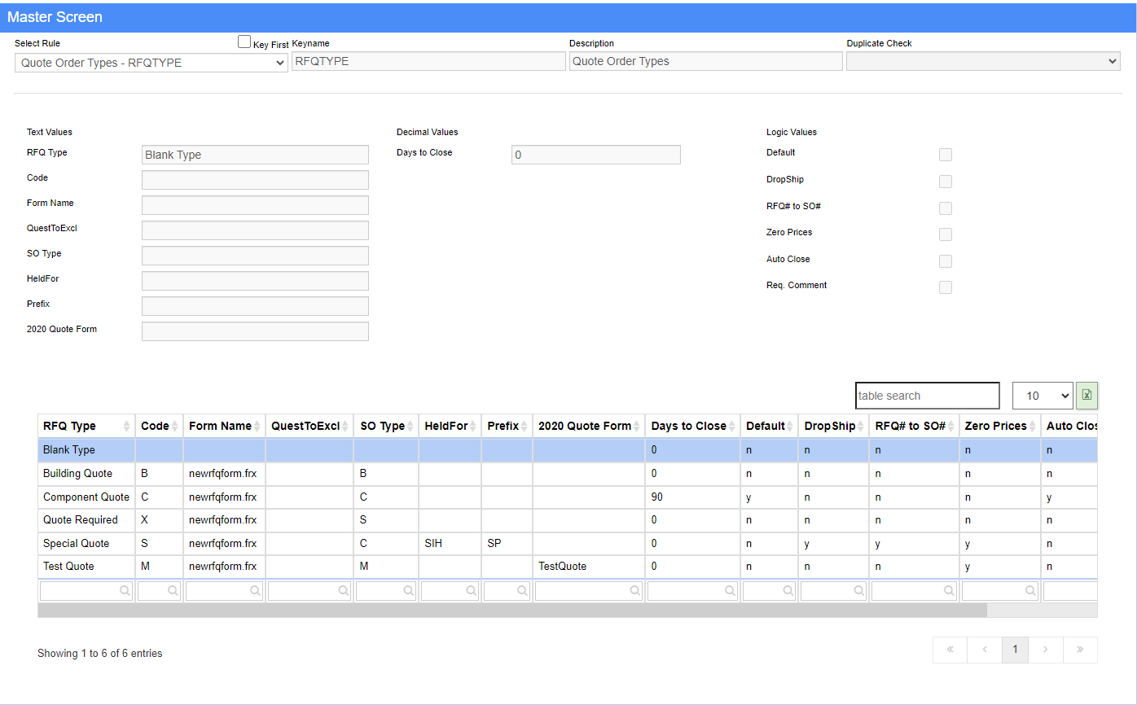Click the 2020 Quote Form text field

point(255,331)
